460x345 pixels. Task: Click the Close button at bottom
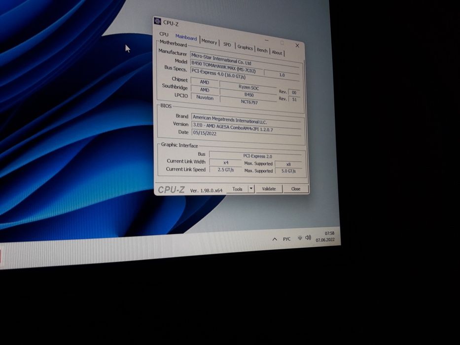point(296,189)
